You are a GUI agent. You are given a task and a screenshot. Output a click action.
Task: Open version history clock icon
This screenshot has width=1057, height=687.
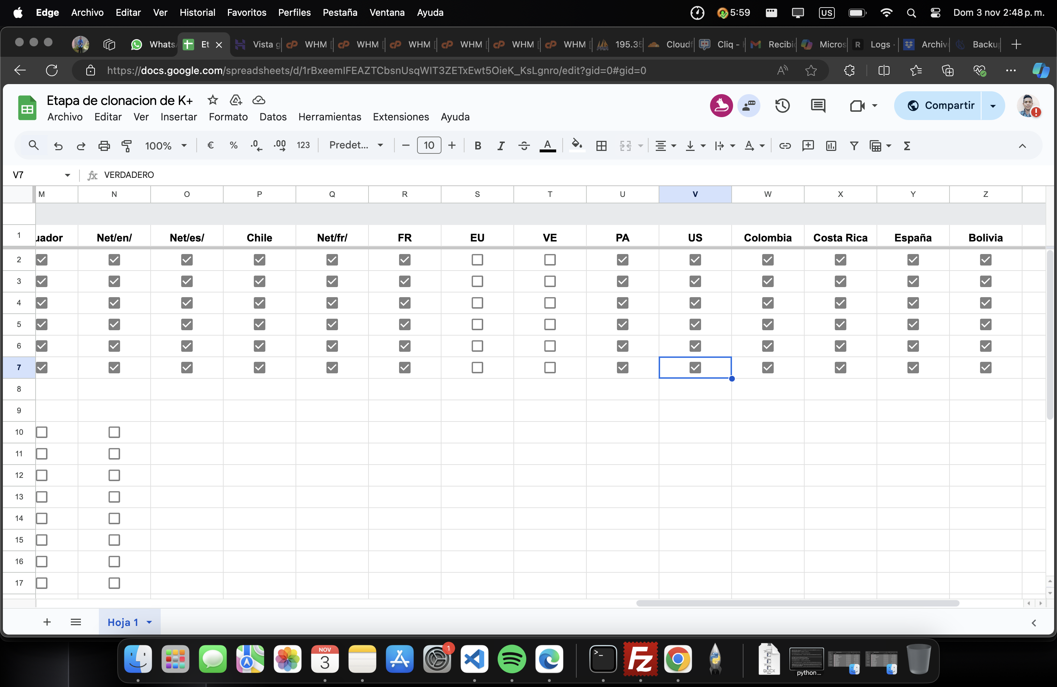coord(782,106)
